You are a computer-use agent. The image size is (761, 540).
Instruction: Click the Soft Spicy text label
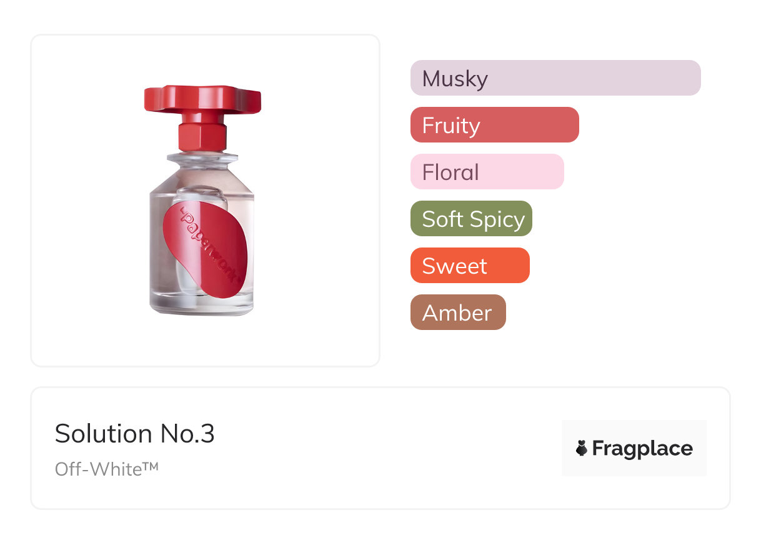point(474,220)
